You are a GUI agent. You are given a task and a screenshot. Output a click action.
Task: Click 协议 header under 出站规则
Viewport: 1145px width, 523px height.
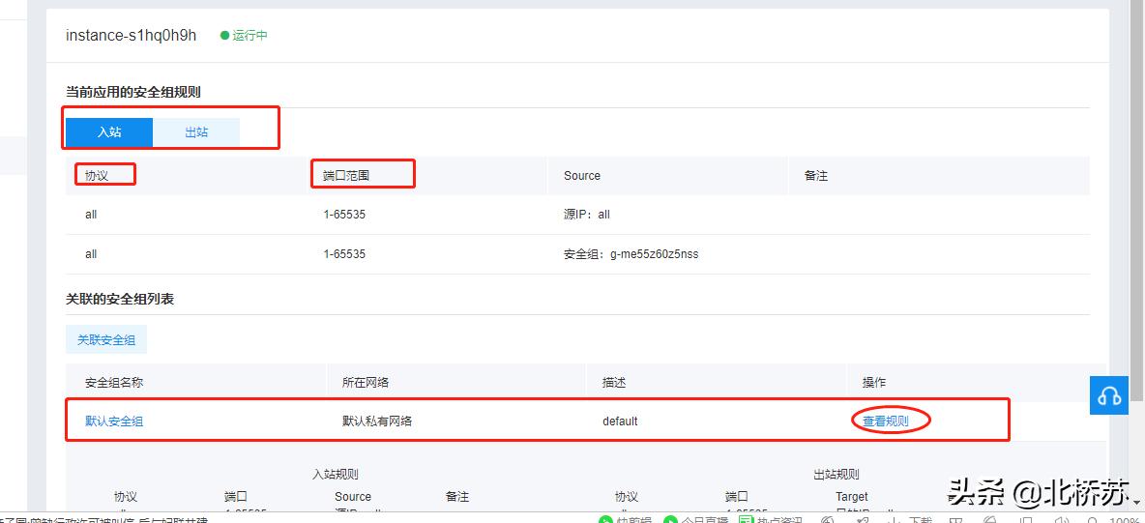(x=627, y=497)
